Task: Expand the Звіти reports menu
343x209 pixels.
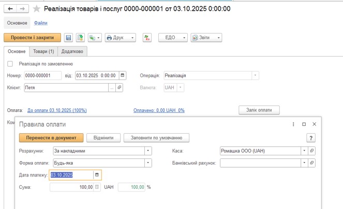Action: 206,38
